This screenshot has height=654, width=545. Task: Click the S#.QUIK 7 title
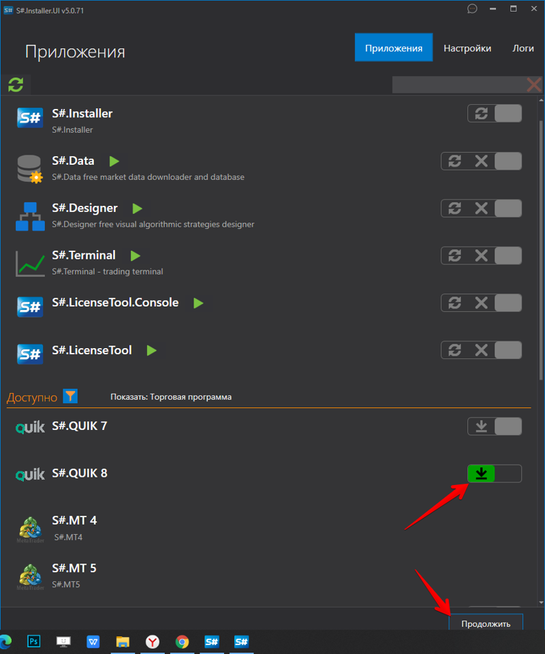(80, 426)
